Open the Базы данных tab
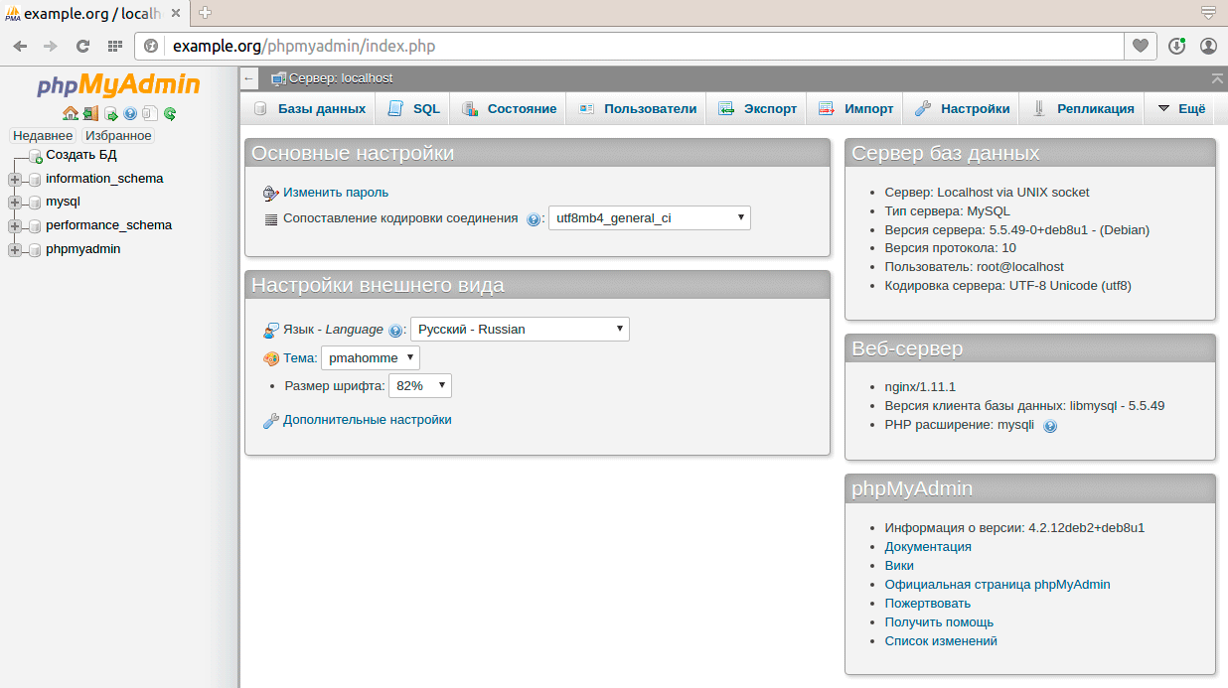1228x688 pixels. click(309, 109)
